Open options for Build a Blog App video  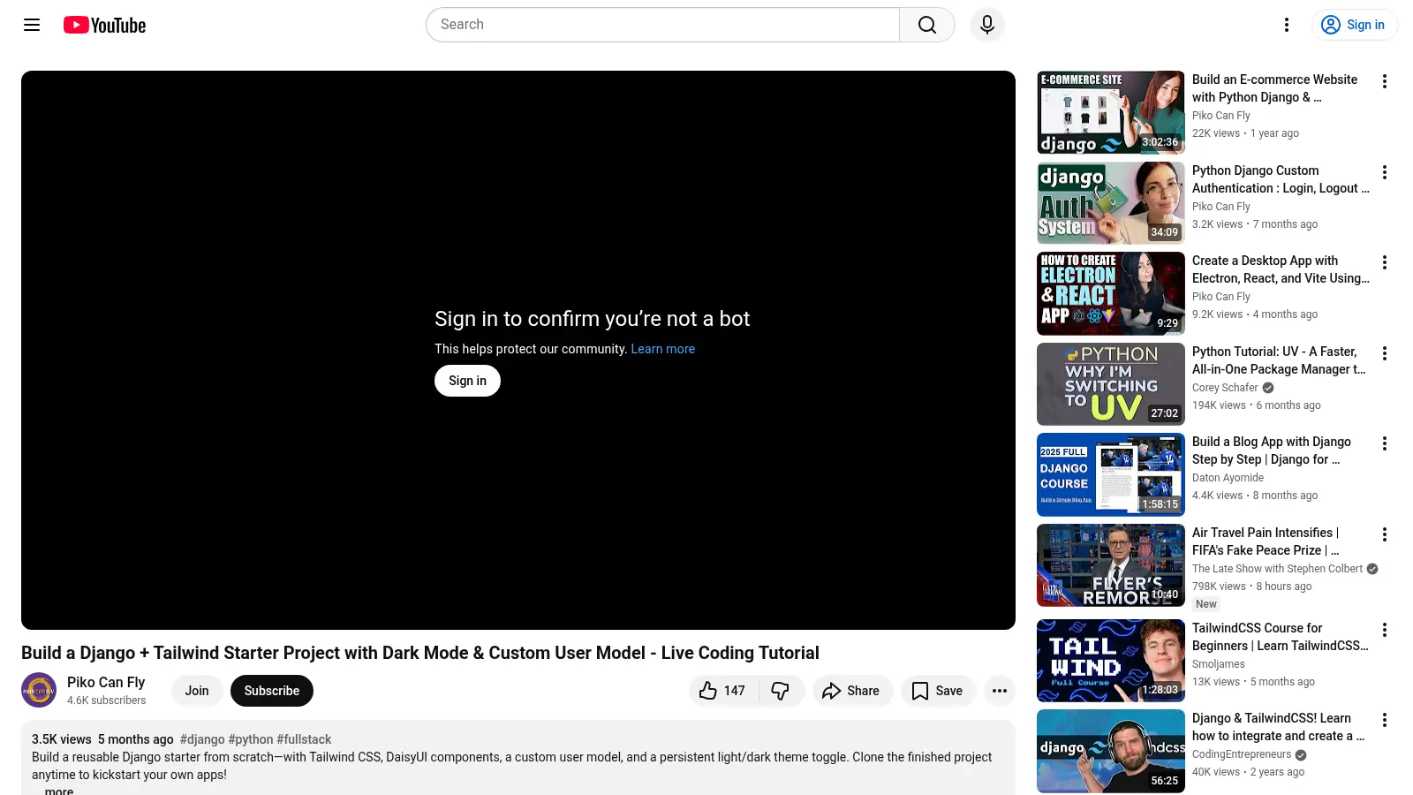point(1385,443)
